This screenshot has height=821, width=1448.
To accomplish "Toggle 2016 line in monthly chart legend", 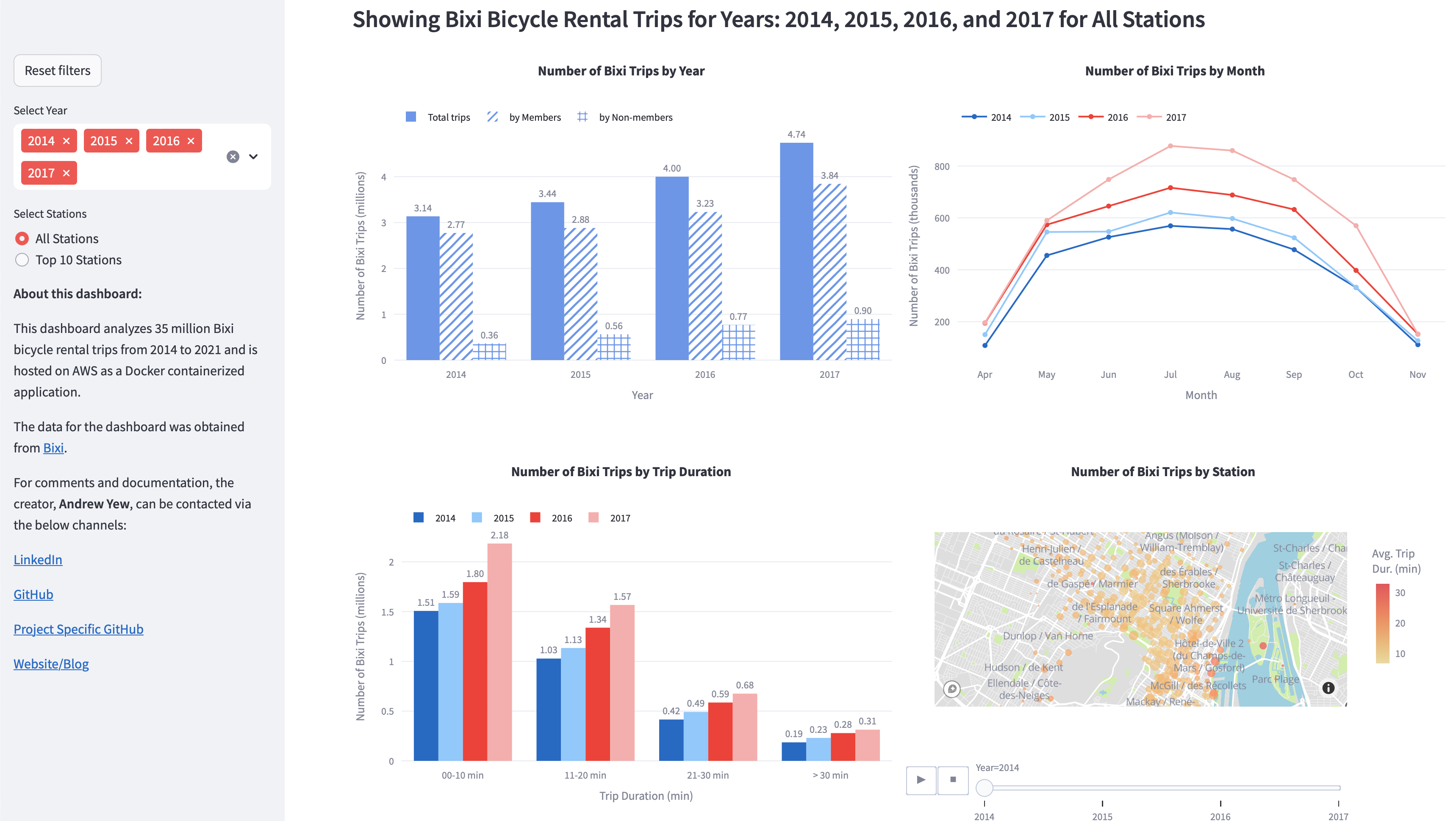I will tap(1104, 117).
